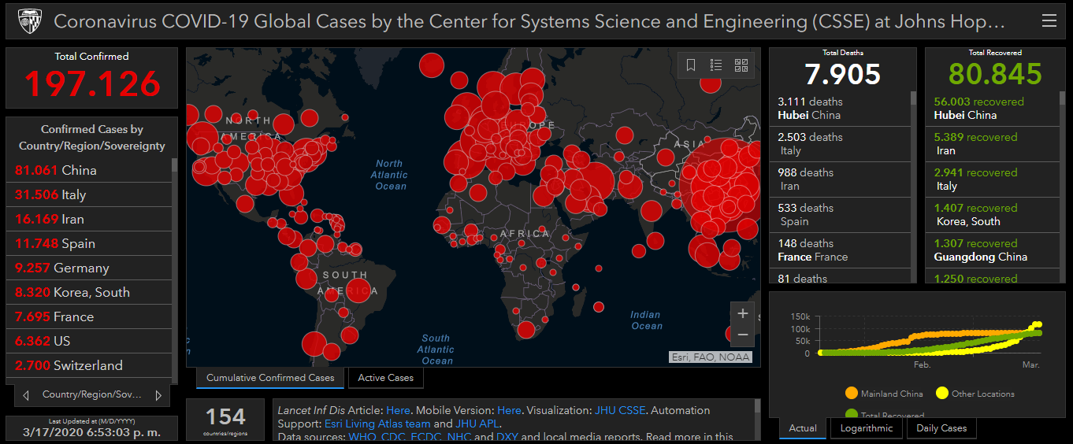Open the Mobile Version 'Here' link
The height and width of the screenshot is (444, 1073).
509,410
